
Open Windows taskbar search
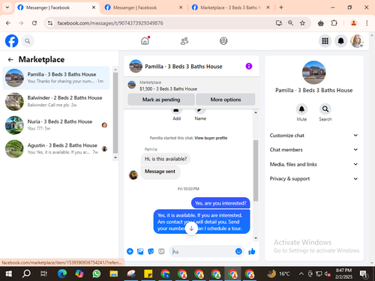click(x=26, y=274)
